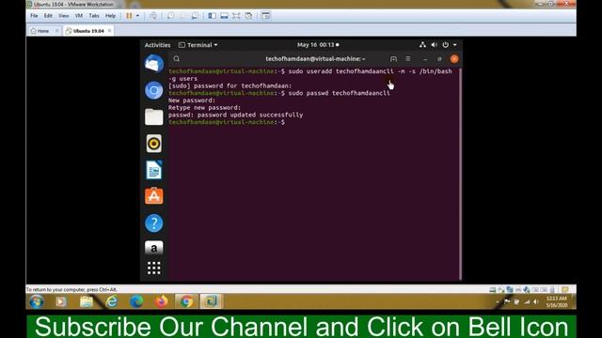Click at the last terminal prompt line

pos(227,122)
